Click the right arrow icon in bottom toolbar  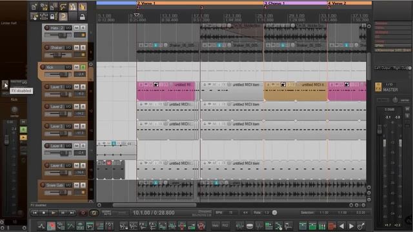point(351,226)
